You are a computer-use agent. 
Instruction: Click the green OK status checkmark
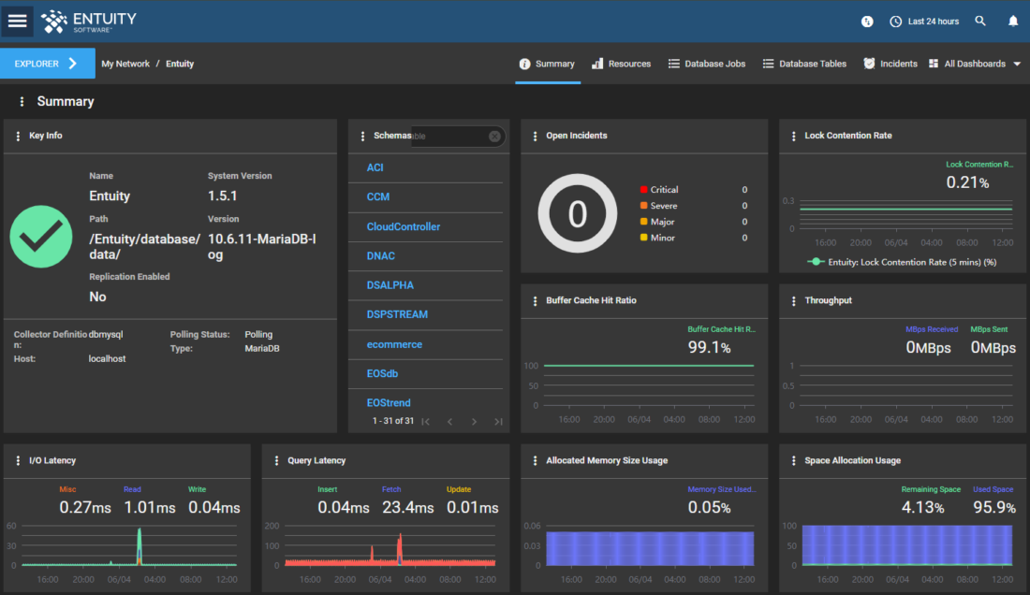click(x=41, y=236)
